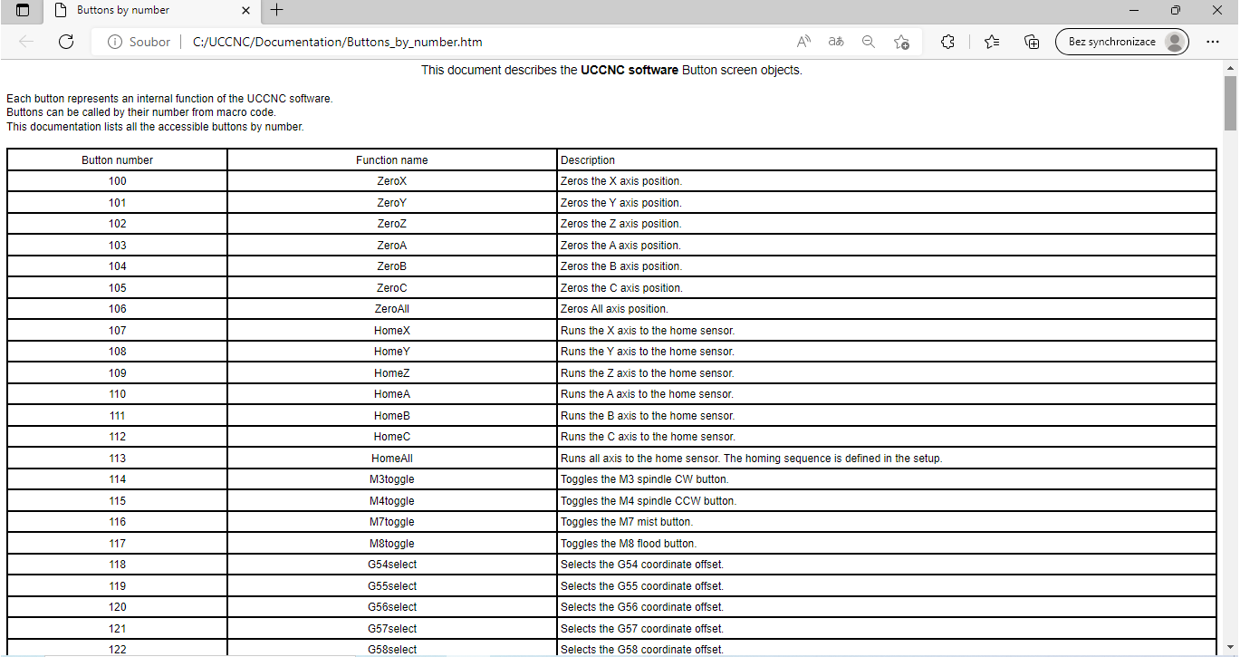Click 'Toggles the M4 spindle CCW button.'
The width and height of the screenshot is (1240, 657).
(649, 501)
